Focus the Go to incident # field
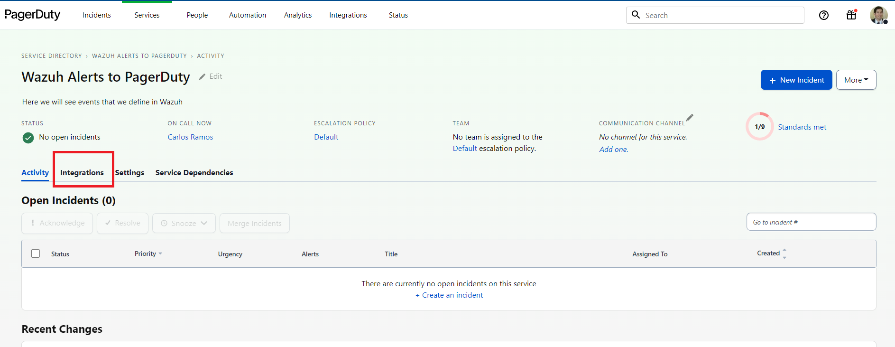The width and height of the screenshot is (895, 347). [811, 222]
